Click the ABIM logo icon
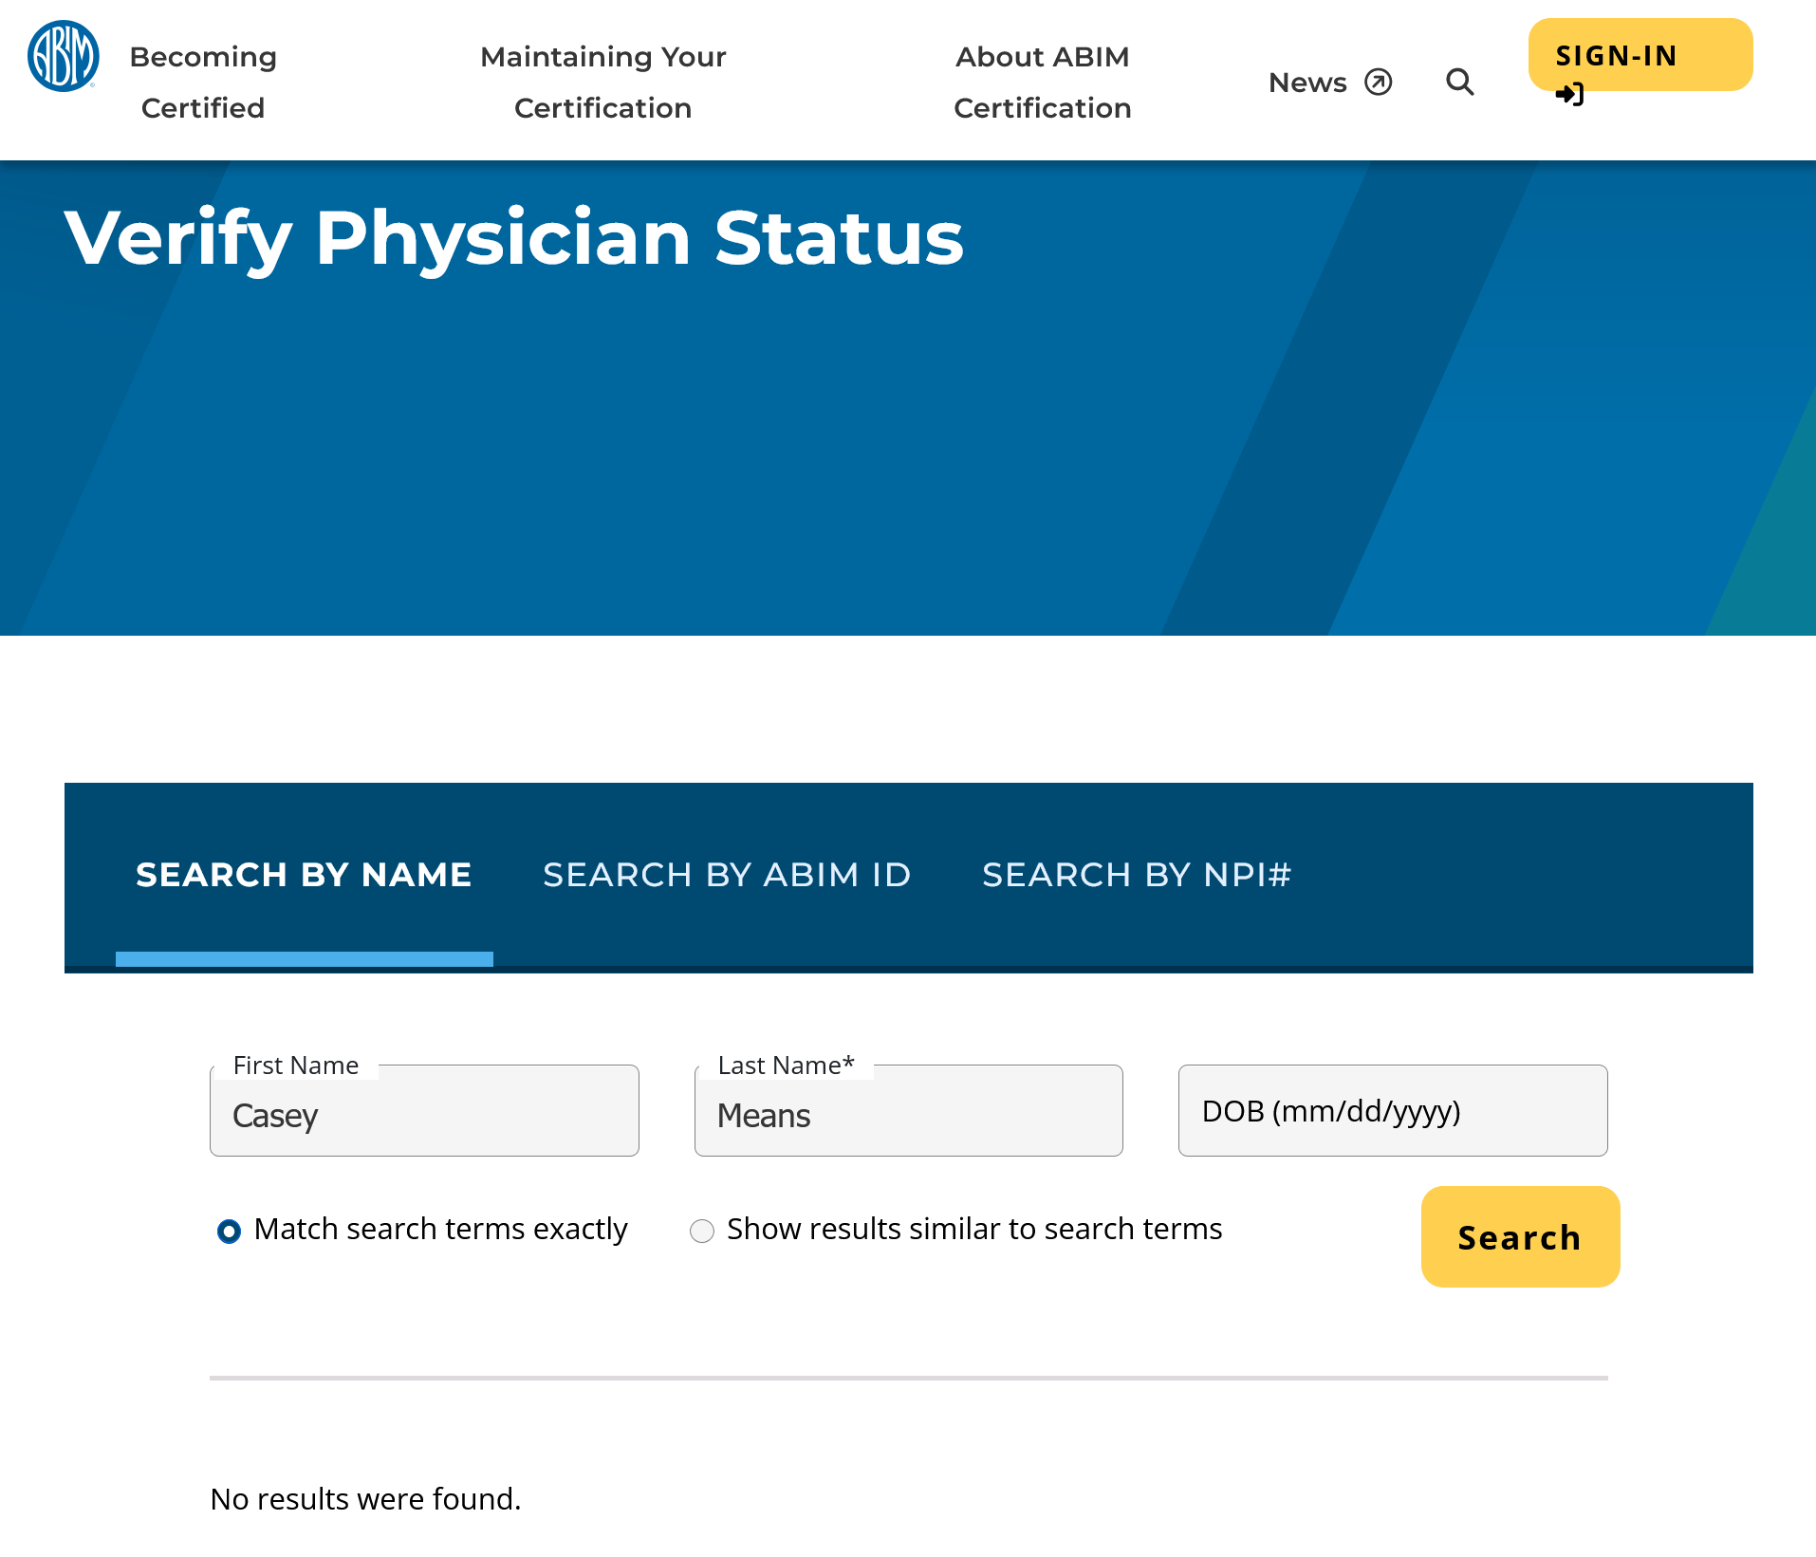The width and height of the screenshot is (1816, 1557). point(63,57)
